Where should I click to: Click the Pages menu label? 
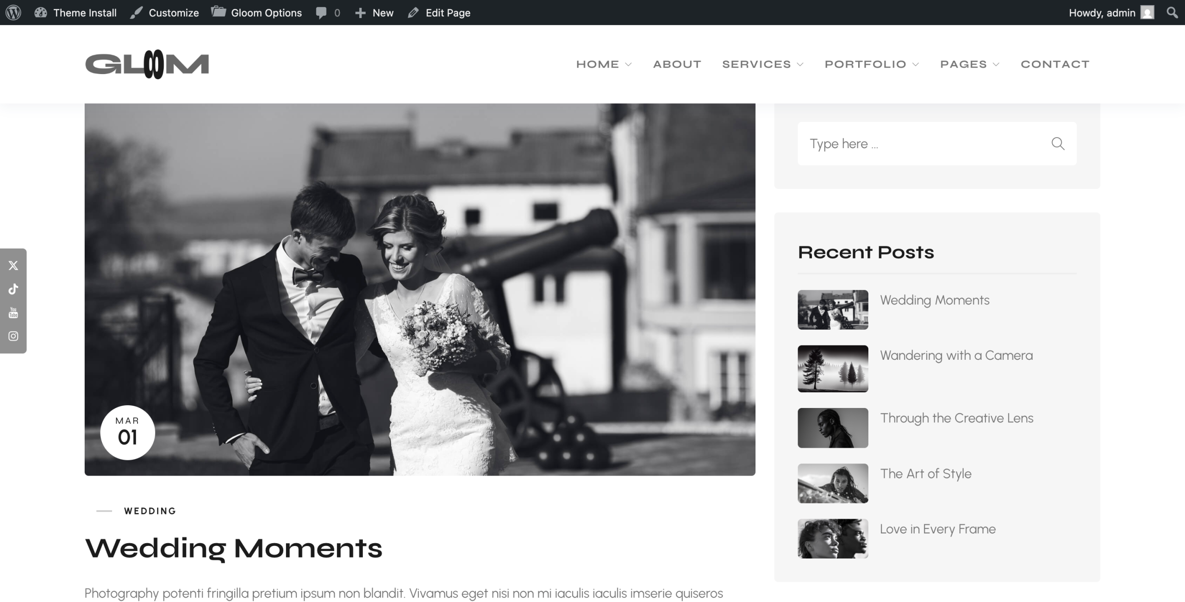pos(964,64)
